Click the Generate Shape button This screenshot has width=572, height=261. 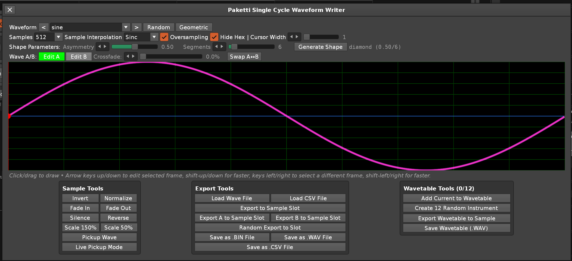[x=320, y=47]
